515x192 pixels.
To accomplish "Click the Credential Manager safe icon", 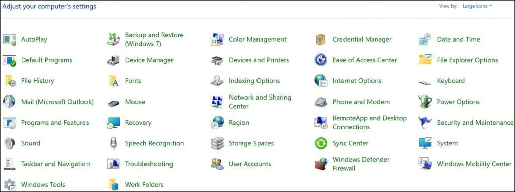I will tap(320, 39).
